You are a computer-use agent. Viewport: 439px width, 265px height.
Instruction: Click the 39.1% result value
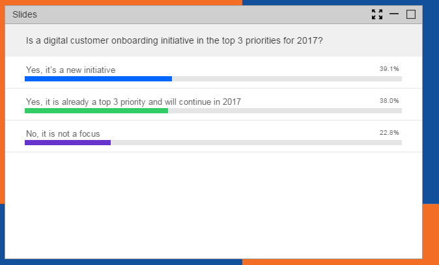coord(389,69)
